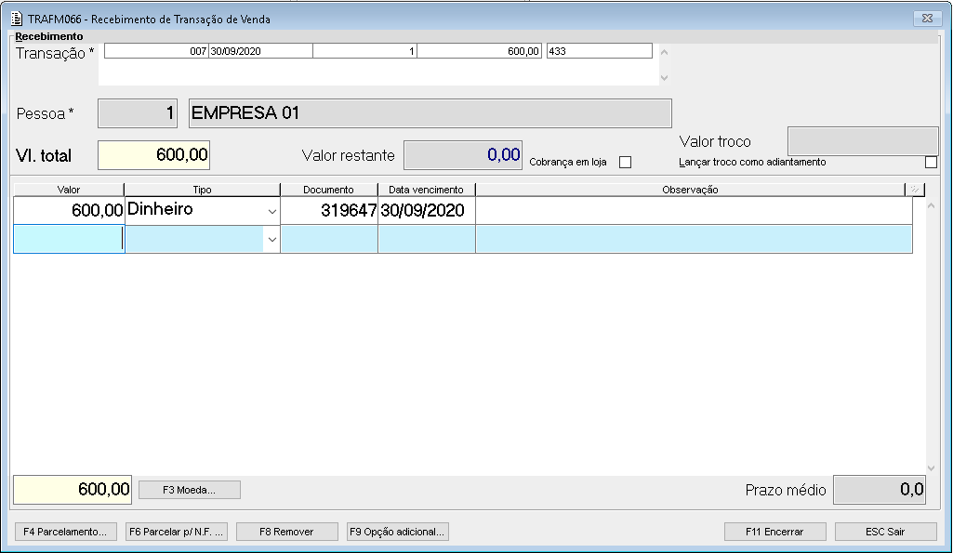
Task: Click the Valor troco field
Action: click(863, 141)
